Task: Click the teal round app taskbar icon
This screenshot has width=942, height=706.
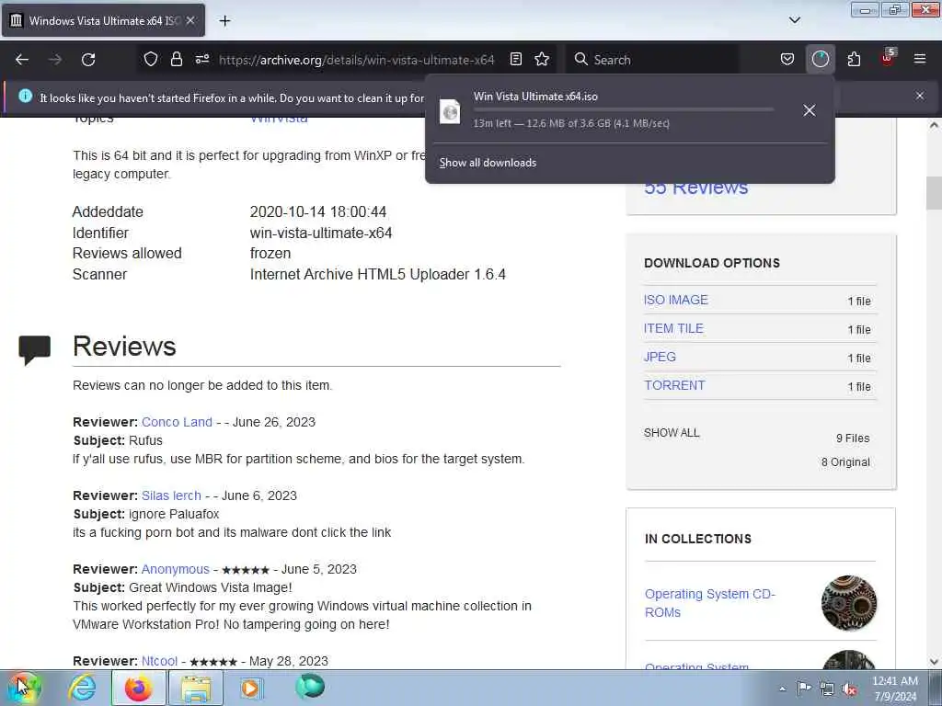Action: [x=310, y=686]
